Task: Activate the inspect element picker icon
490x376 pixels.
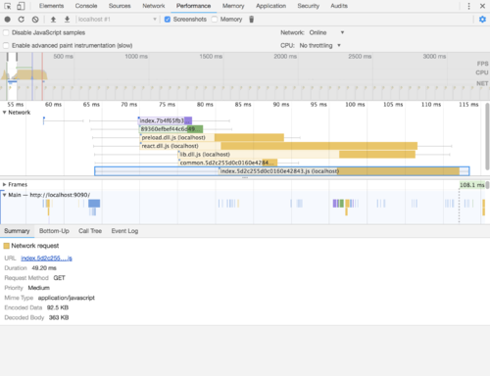Action: tap(8, 6)
